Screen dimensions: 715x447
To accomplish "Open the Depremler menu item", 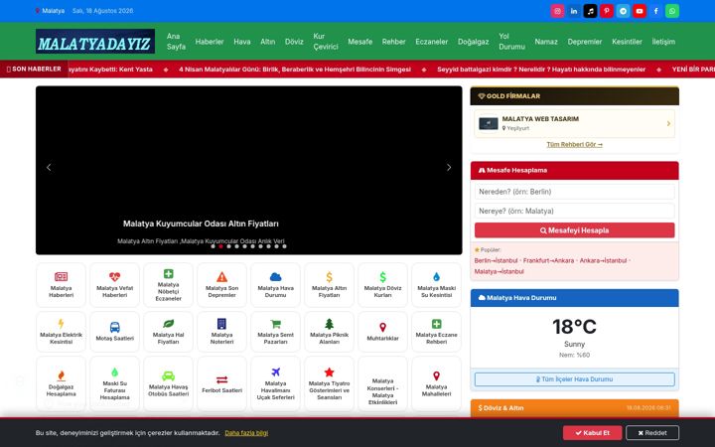I will click(585, 42).
